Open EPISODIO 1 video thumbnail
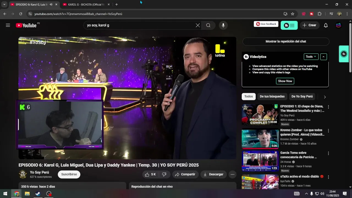Viewport: 352px width, 198px height. pyautogui.click(x=260, y=114)
